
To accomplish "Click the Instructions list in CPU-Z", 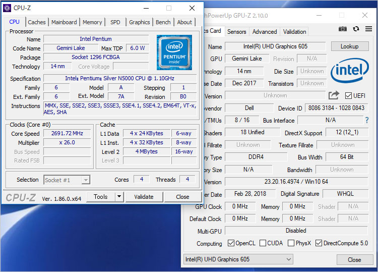I will coord(120,109).
